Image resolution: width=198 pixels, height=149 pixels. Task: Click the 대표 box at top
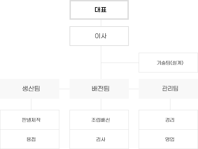99,10
